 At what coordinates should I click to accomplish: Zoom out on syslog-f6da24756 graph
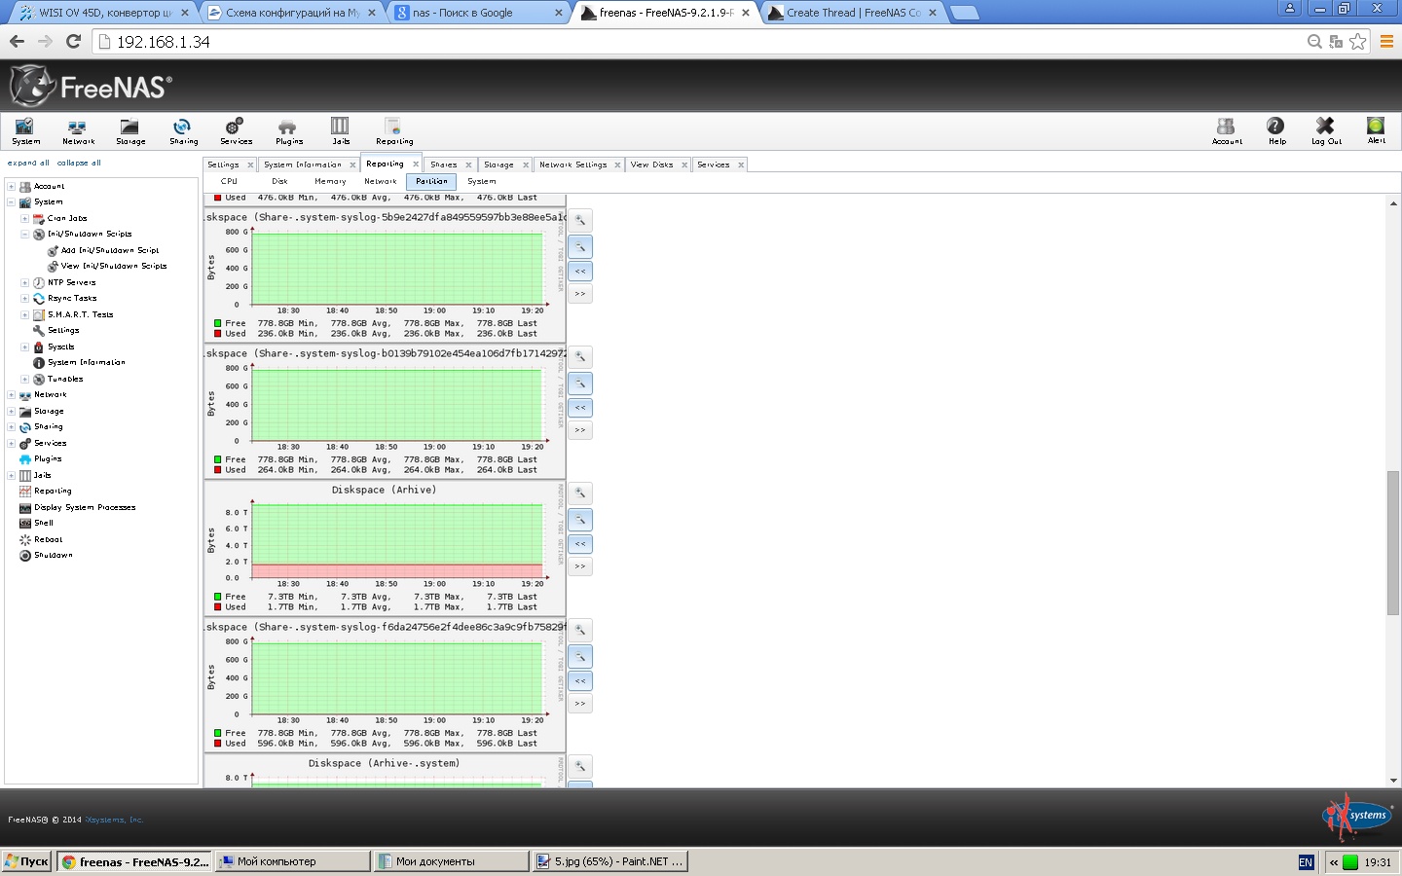(x=580, y=657)
